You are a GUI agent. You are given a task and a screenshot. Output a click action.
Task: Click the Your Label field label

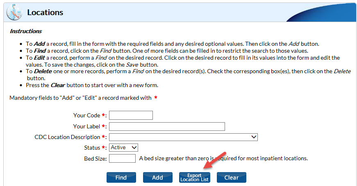(x=86, y=126)
